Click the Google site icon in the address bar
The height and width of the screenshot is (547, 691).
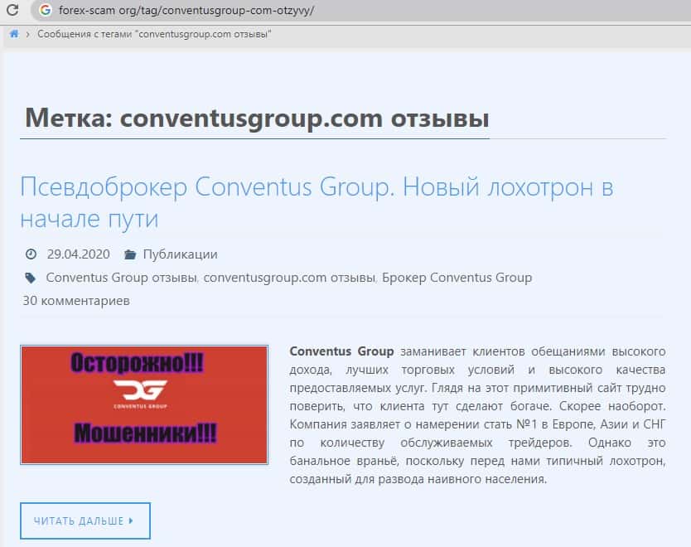pos(46,10)
